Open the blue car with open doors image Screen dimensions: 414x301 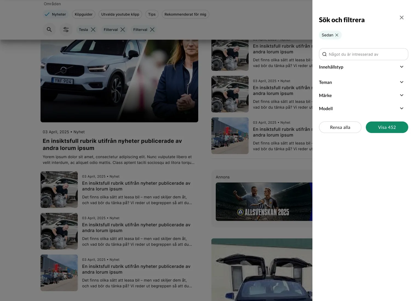[262, 270]
